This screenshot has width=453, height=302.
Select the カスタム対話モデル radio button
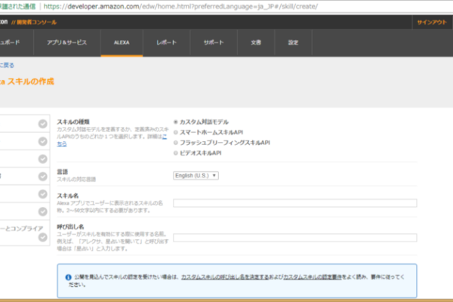click(x=176, y=122)
